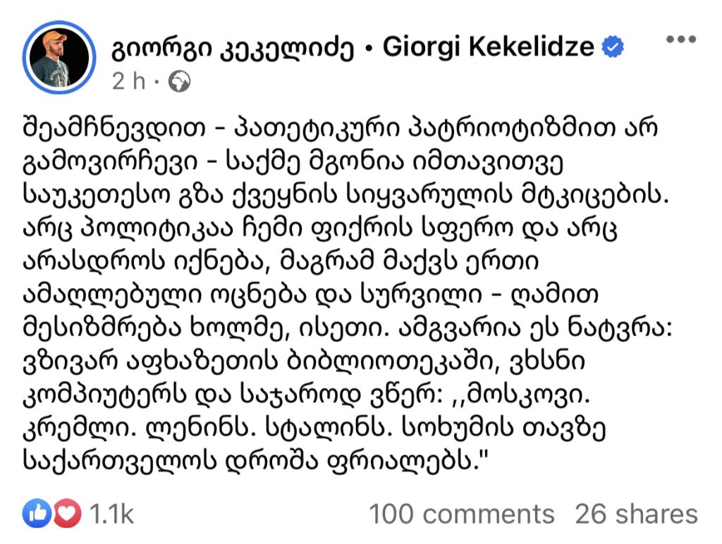Screen dimensions: 722x544
Task: Show the 1.1k reactions list
Action: point(112,514)
